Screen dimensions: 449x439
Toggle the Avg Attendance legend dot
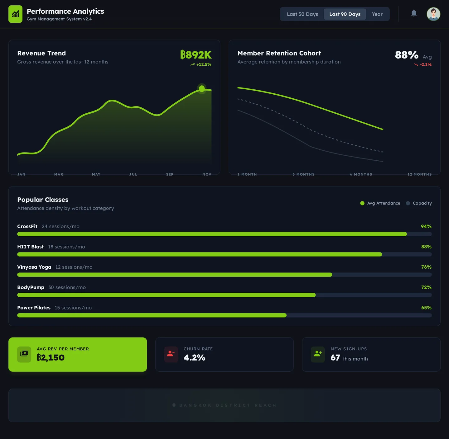362,203
